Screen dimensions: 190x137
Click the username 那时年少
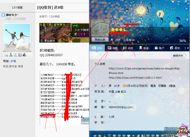point(12,15)
